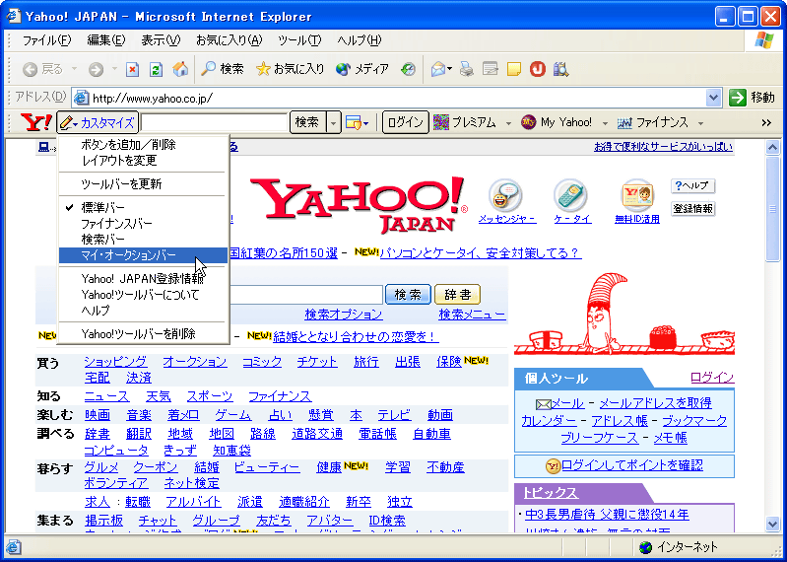Viewport: 787px width, 562px height.
Task: Expand Back button history dropdown arrow
Action: click(75, 69)
